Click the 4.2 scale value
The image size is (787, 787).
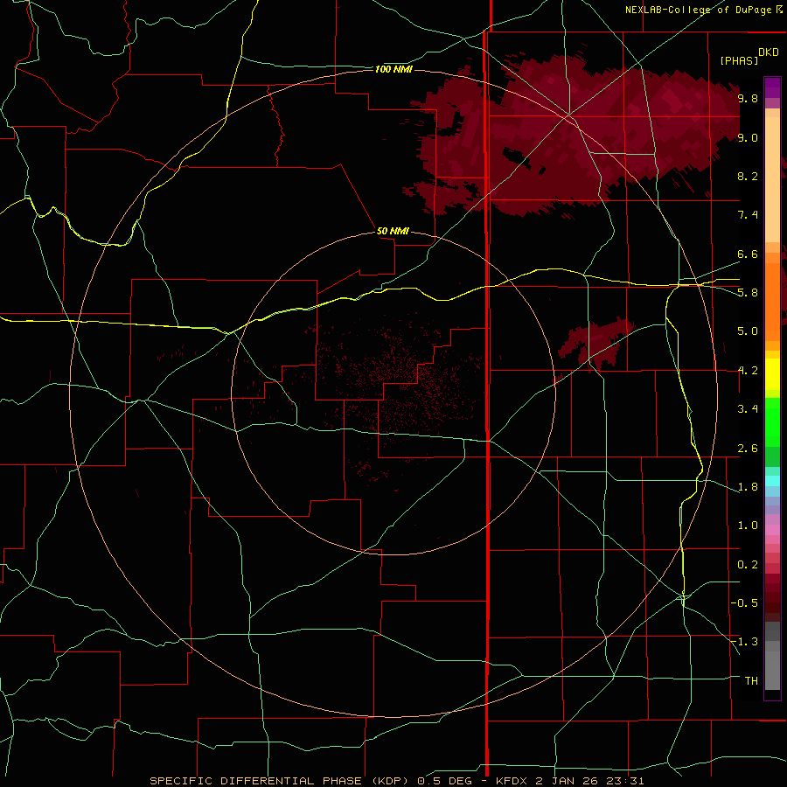coord(748,371)
